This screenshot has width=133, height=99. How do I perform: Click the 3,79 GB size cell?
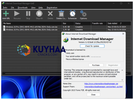[66, 30]
